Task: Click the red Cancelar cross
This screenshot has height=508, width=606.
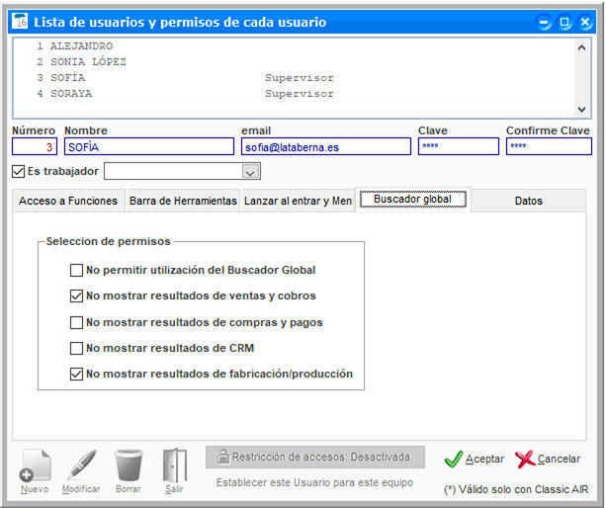Action: point(525,460)
